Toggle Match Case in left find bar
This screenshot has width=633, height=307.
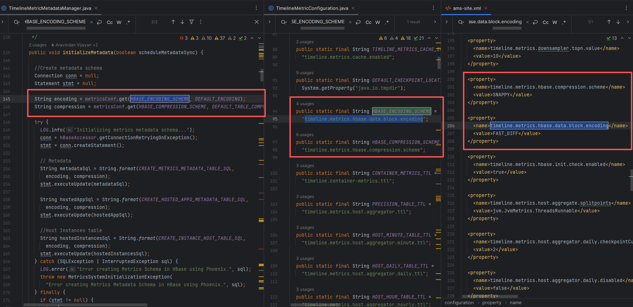110,22
